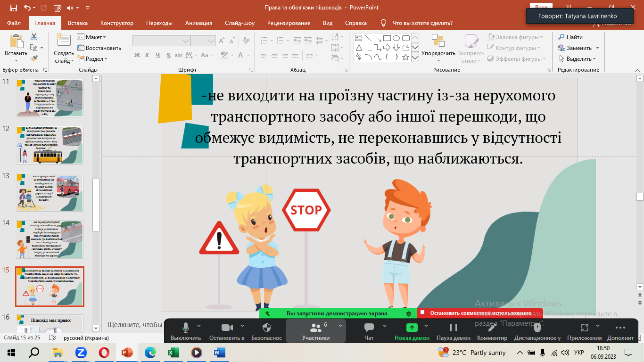This screenshot has height=362, width=644.
Task: Click the Создать слайд new slide icon
Action: click(x=64, y=40)
